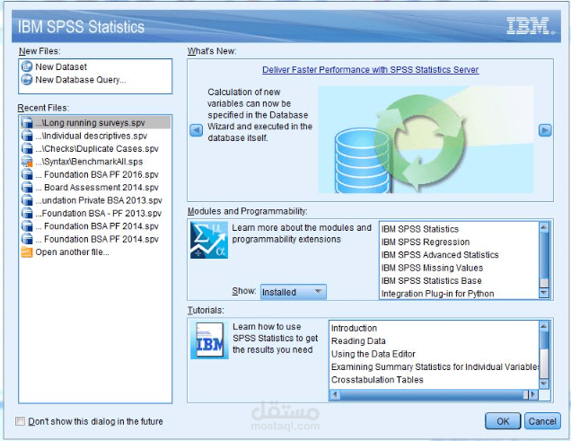Select Long running surveys.spv recent file
Screen dimensions: 571x441
pyautogui.click(x=95, y=123)
